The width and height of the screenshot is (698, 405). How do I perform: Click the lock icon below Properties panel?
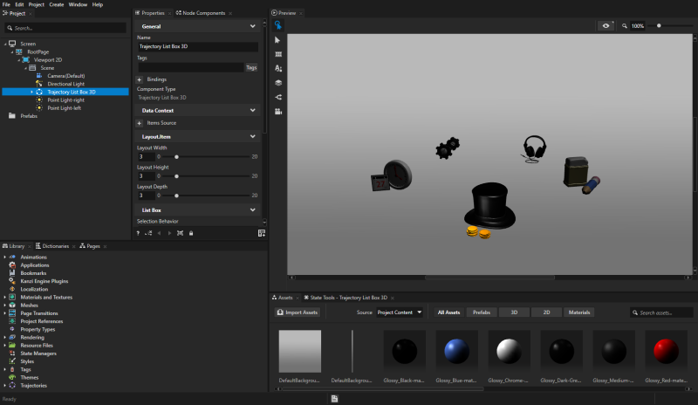tap(190, 233)
